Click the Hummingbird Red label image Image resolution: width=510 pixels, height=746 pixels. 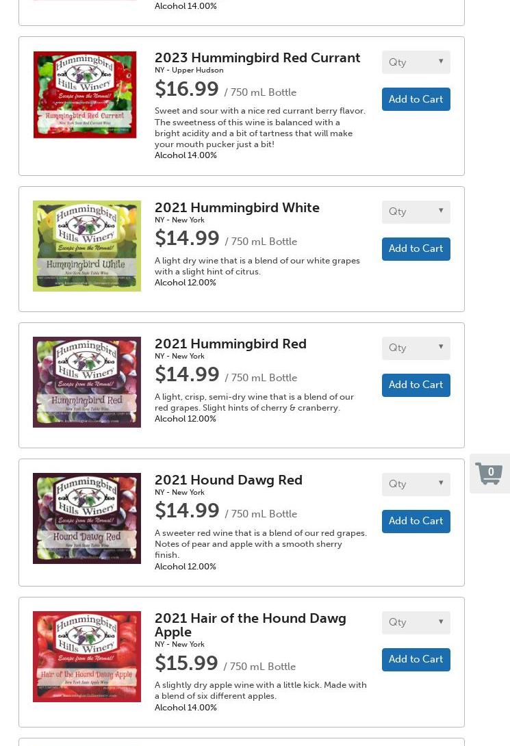tap(86, 382)
